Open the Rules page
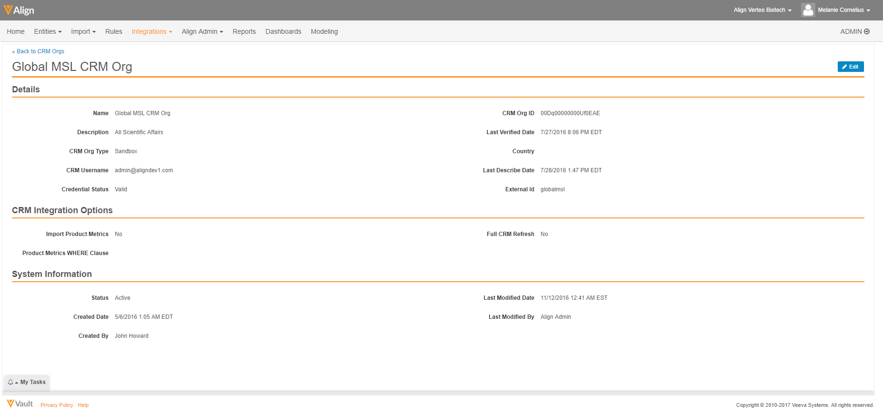The width and height of the screenshot is (883, 414). point(114,31)
